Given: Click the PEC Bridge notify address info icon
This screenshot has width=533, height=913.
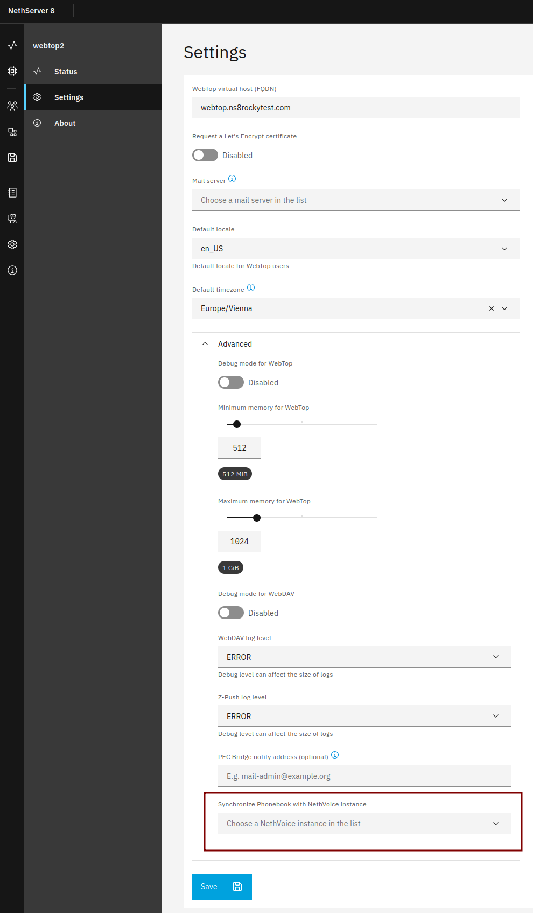Looking at the screenshot, I should [335, 755].
